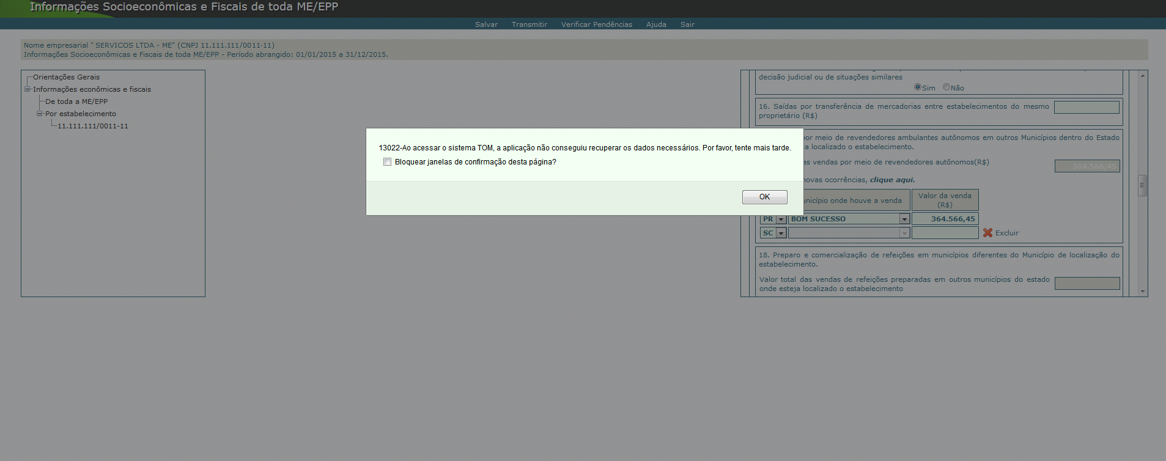Tick 'Bloquear janelas de confirmação' checkbox
The image size is (1166, 461).
click(x=387, y=162)
